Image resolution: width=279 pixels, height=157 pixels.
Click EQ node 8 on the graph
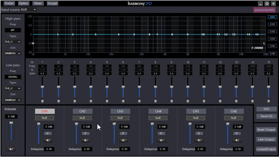tap(172, 35)
